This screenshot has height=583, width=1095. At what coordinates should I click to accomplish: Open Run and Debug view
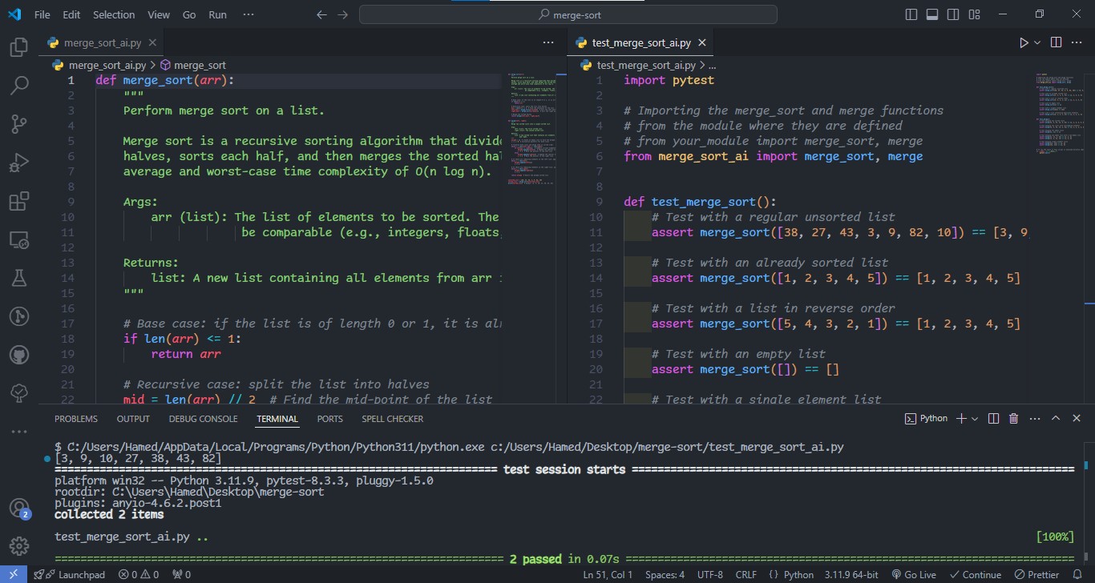[x=19, y=163]
